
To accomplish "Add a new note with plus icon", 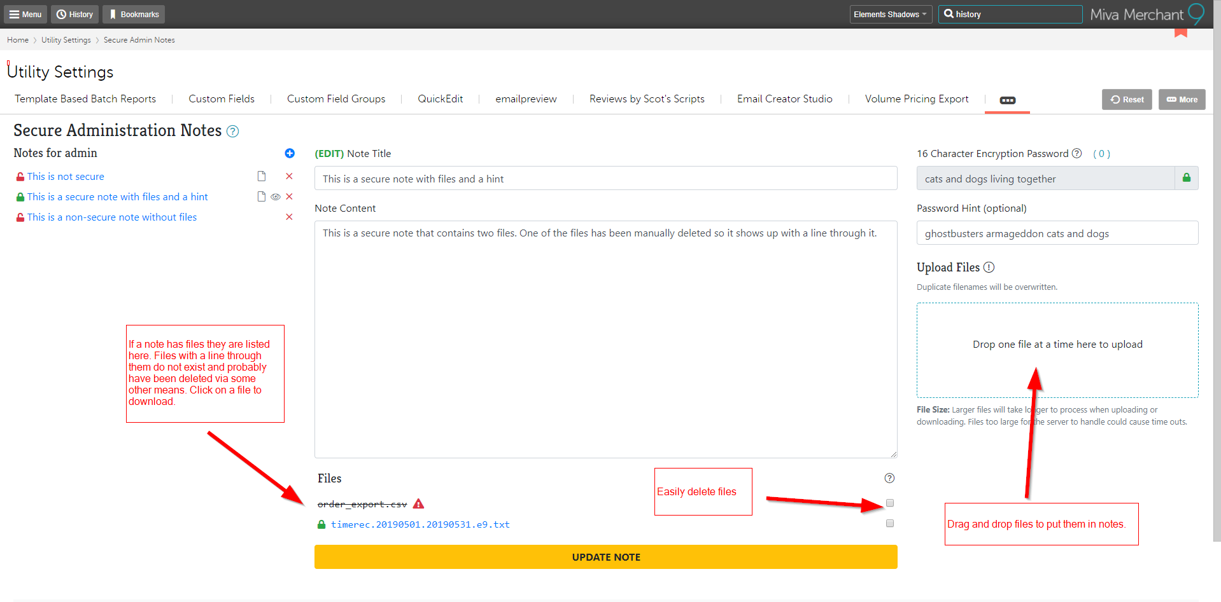I will (x=290, y=153).
